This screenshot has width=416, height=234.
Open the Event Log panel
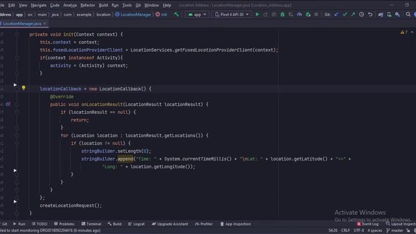tap(367, 224)
